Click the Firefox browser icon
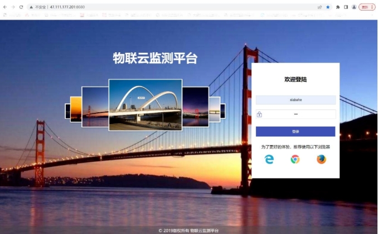 pos(321,160)
